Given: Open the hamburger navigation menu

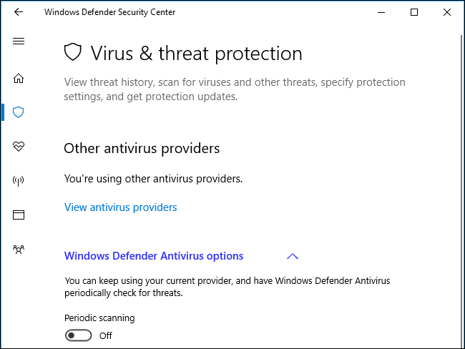Looking at the screenshot, I should click(19, 41).
